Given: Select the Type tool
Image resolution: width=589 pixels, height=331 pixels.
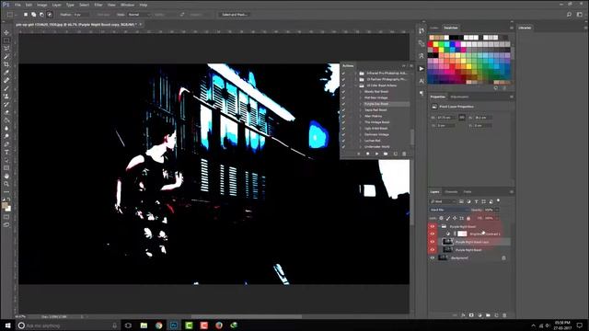Looking at the screenshot, I should click(x=6, y=152).
